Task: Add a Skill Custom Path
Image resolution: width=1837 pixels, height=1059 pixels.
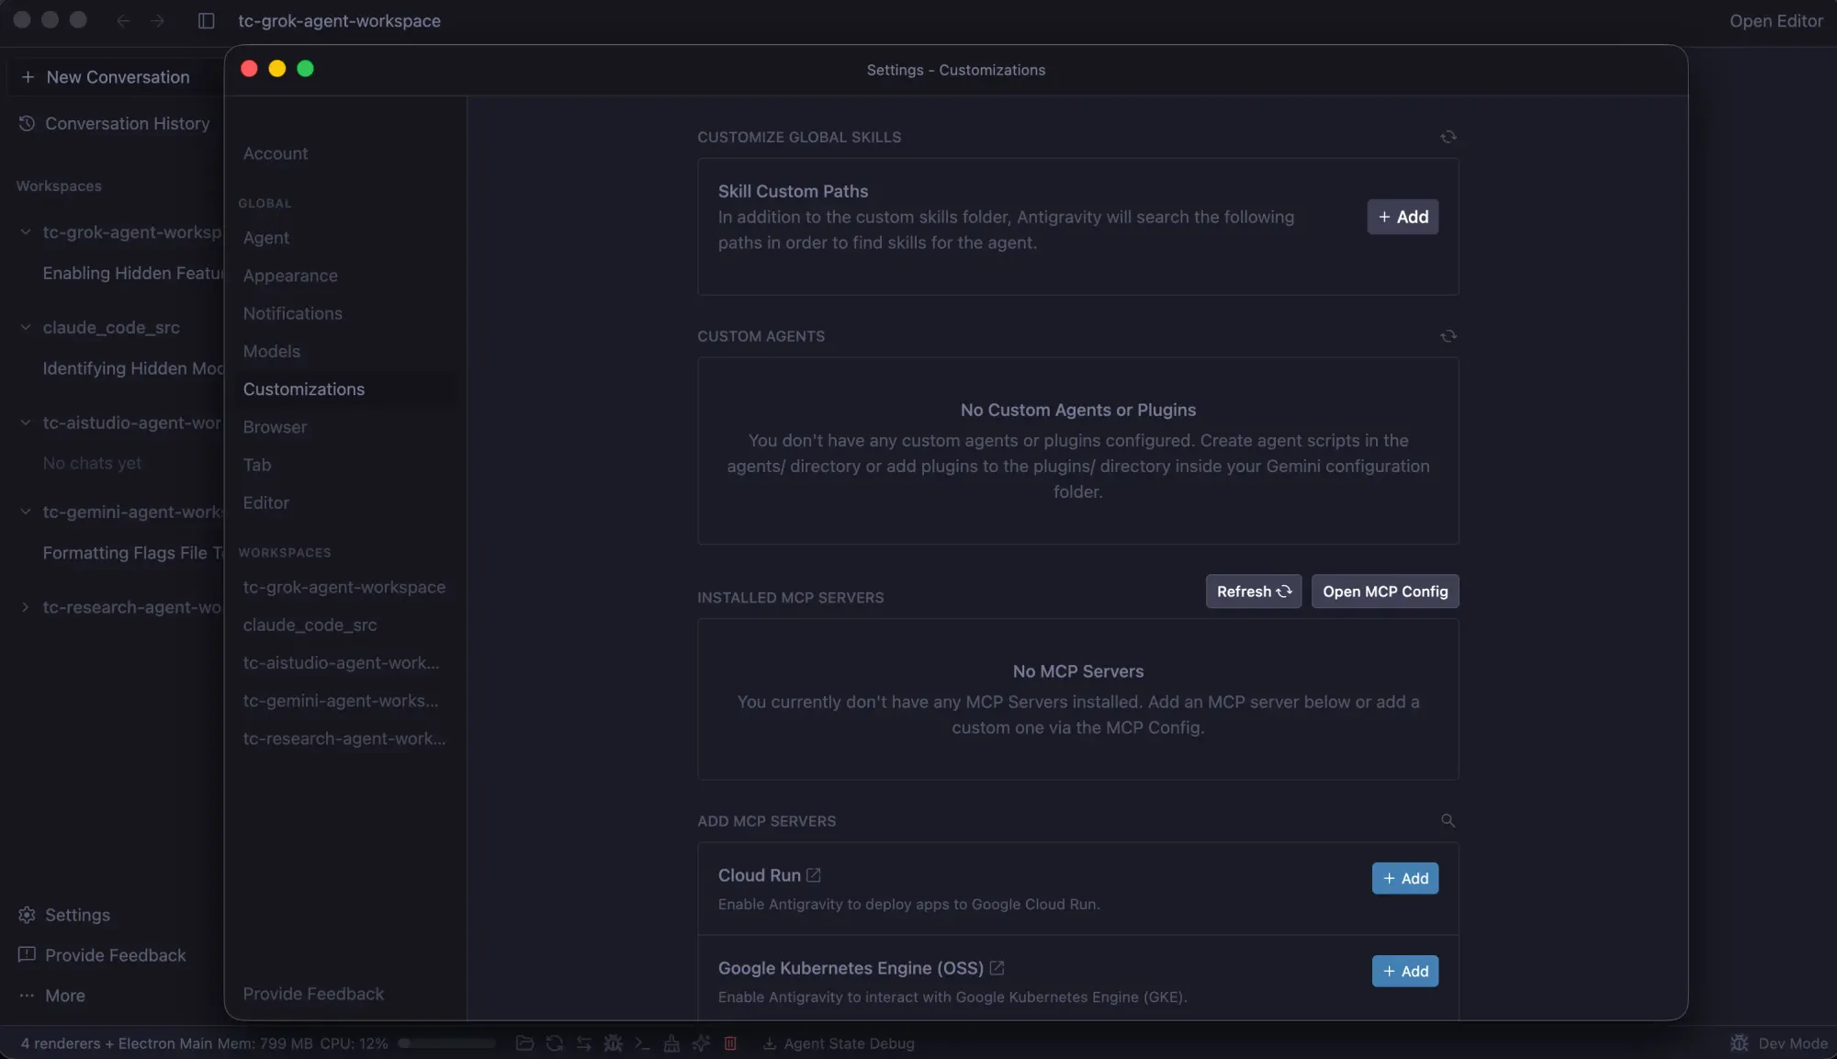Action: [x=1403, y=217]
